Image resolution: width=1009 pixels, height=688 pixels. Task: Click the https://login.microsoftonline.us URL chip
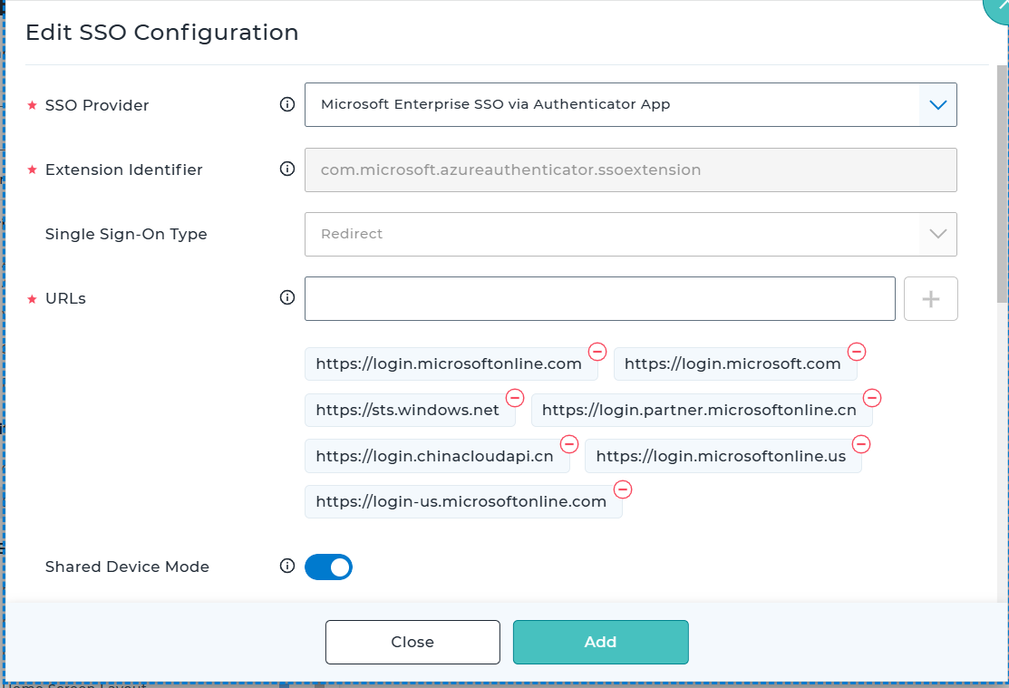(x=723, y=456)
